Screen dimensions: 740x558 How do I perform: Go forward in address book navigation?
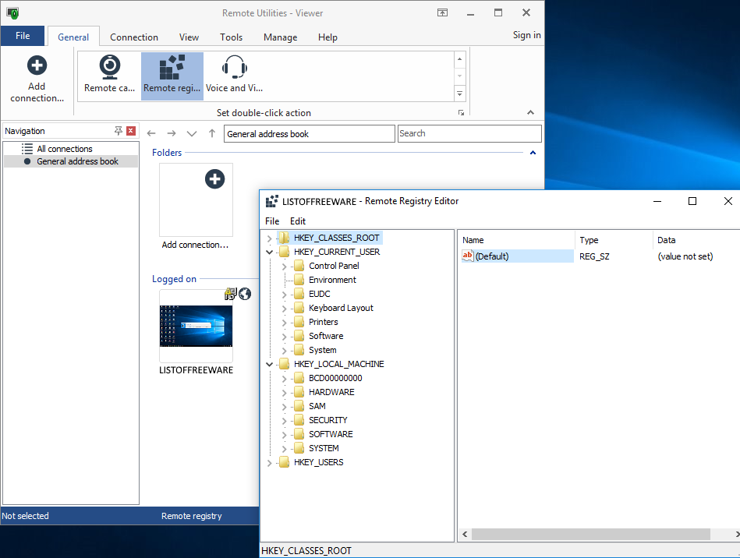click(x=172, y=133)
